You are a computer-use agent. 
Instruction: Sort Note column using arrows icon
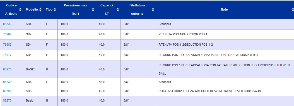(x=293, y=9)
